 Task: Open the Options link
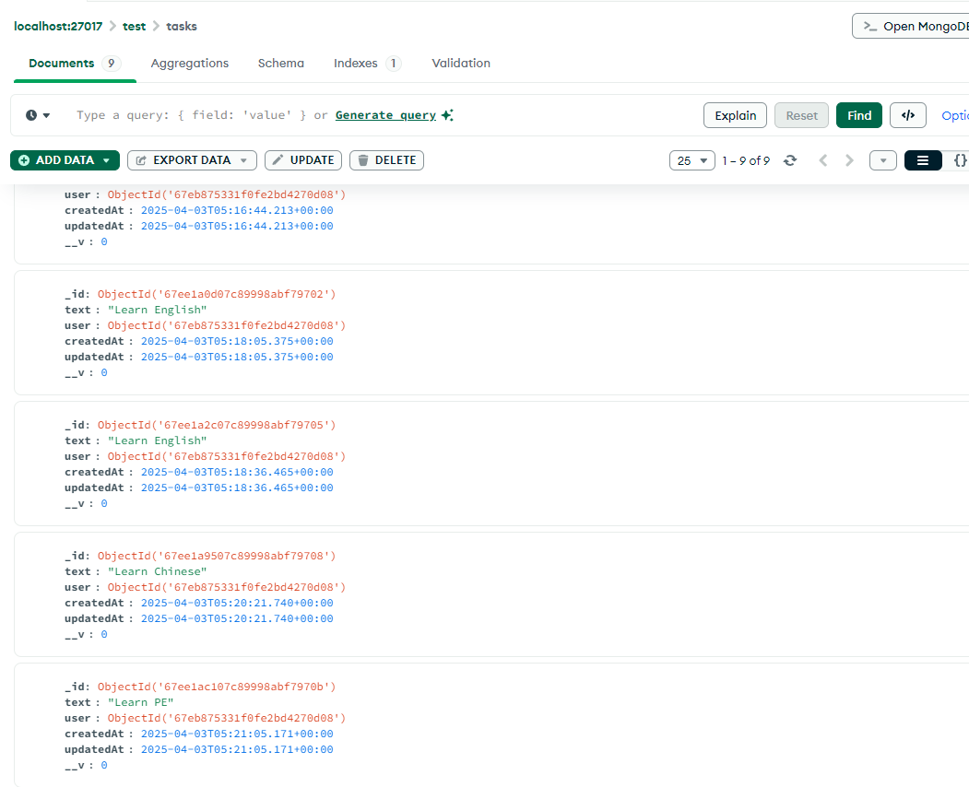pyautogui.click(x=955, y=115)
